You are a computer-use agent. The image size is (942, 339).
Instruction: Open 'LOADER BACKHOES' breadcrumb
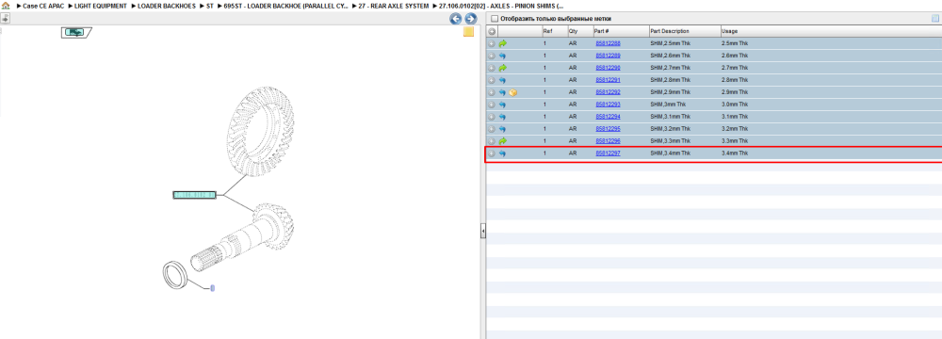tap(167, 6)
